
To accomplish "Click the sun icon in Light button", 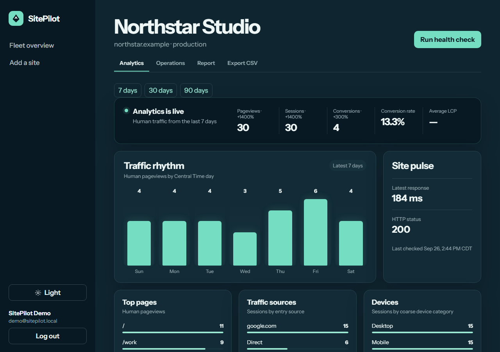I will click(x=38, y=293).
